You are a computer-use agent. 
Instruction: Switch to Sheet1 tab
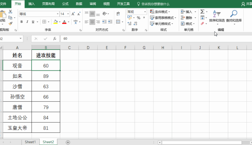(x=30, y=142)
